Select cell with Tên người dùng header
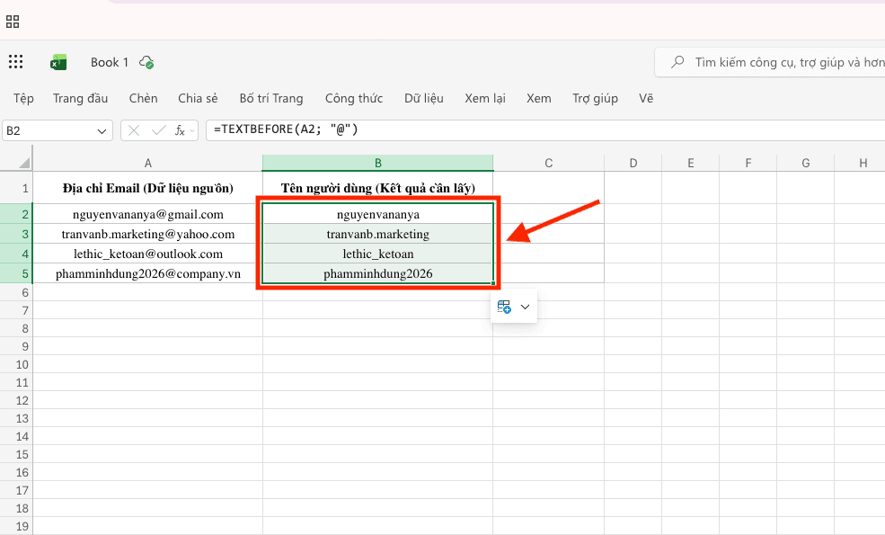The image size is (885, 535). click(x=377, y=188)
